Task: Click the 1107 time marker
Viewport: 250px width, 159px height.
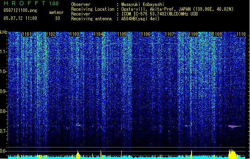Action: coord(169,34)
